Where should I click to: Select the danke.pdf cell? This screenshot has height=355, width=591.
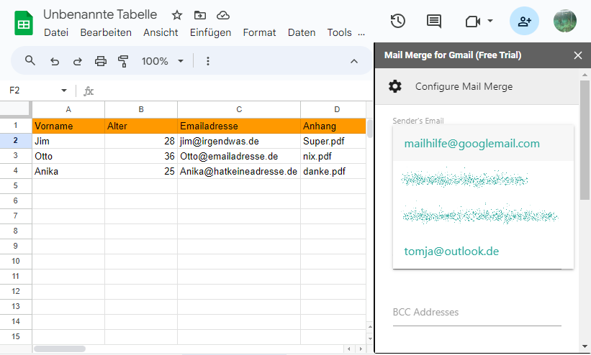pyautogui.click(x=333, y=171)
